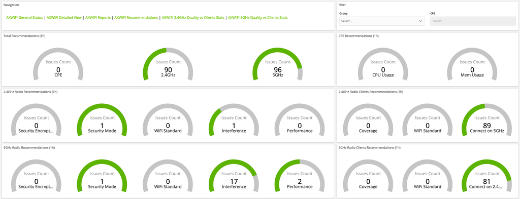
Task: Click the Navigation panel title
Action: 11,5
